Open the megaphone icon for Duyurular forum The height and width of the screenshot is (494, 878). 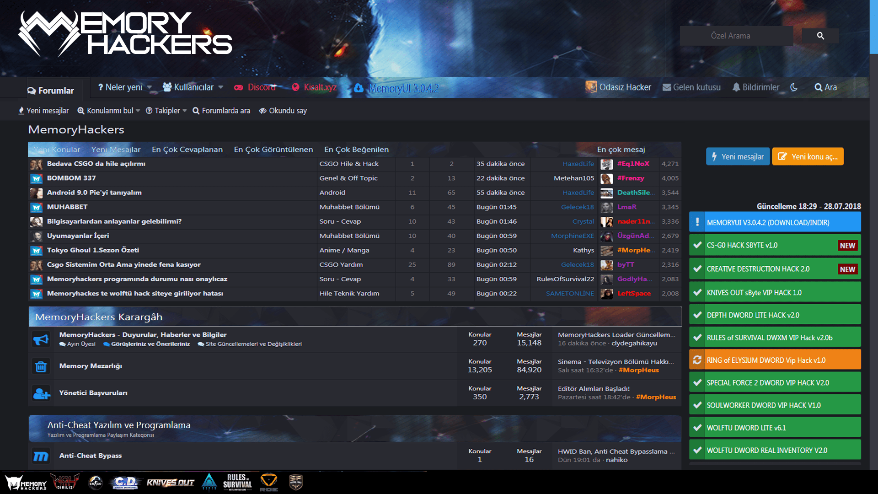click(41, 339)
